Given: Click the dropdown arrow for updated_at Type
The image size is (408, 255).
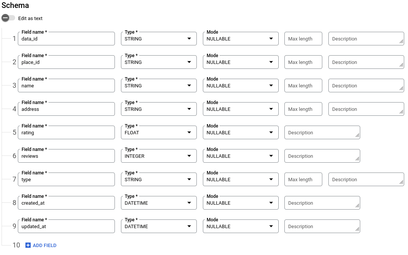Looking at the screenshot, I should pyautogui.click(x=189, y=227).
